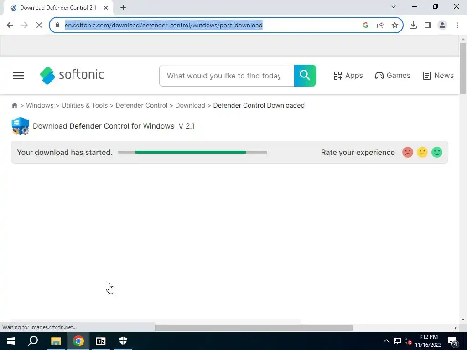This screenshot has width=467, height=350.
Task: Click the disabled forward arrow in Chrome
Action: (25, 26)
